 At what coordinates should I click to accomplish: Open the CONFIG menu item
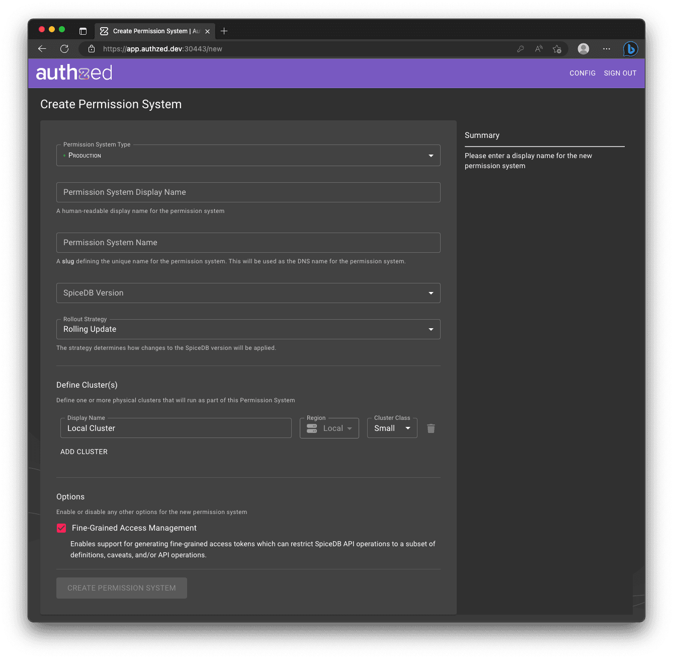pos(582,73)
